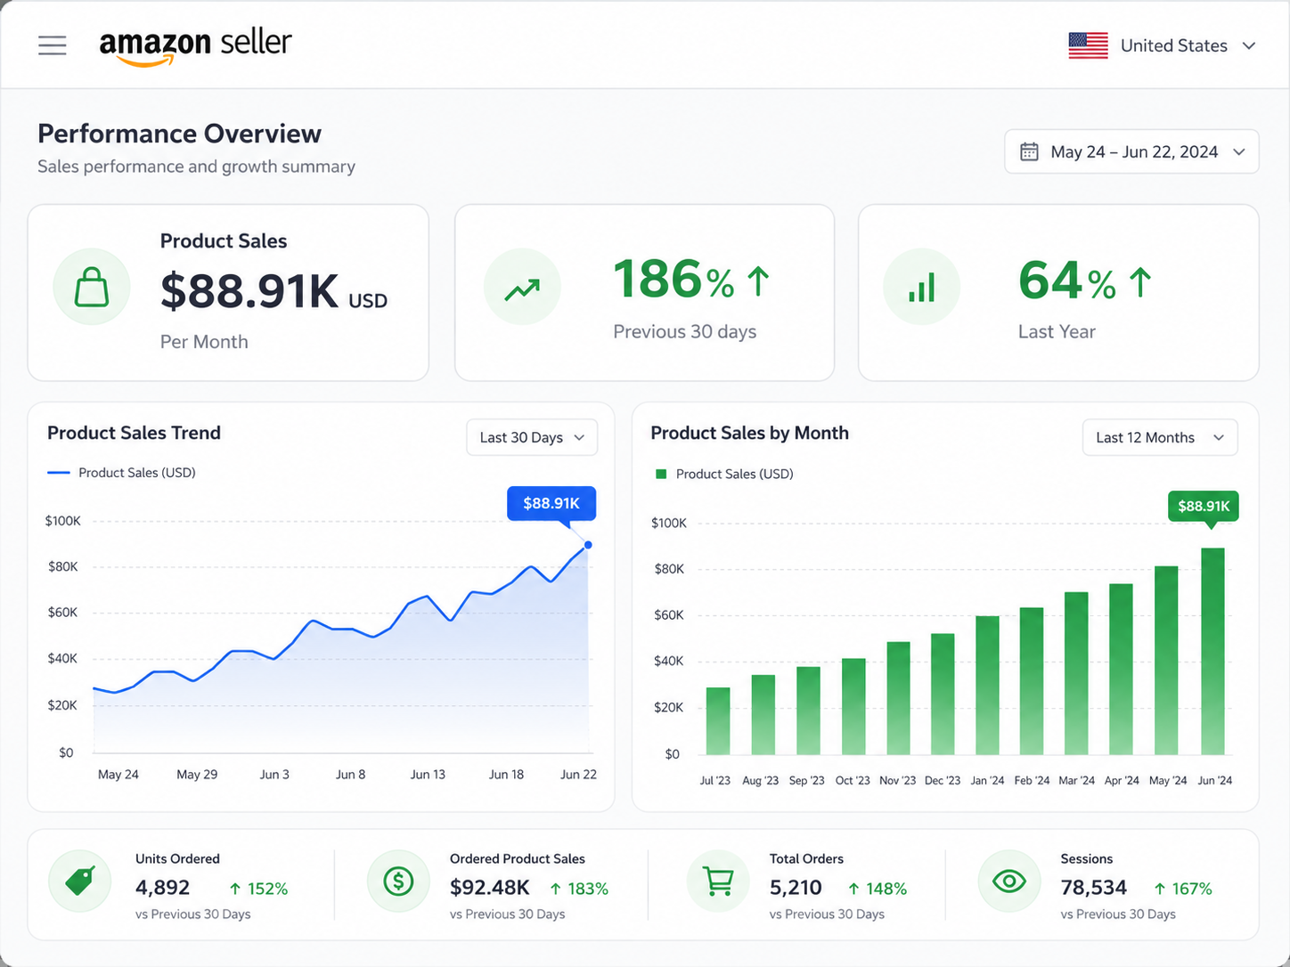Click the United States flag icon

1088,45
